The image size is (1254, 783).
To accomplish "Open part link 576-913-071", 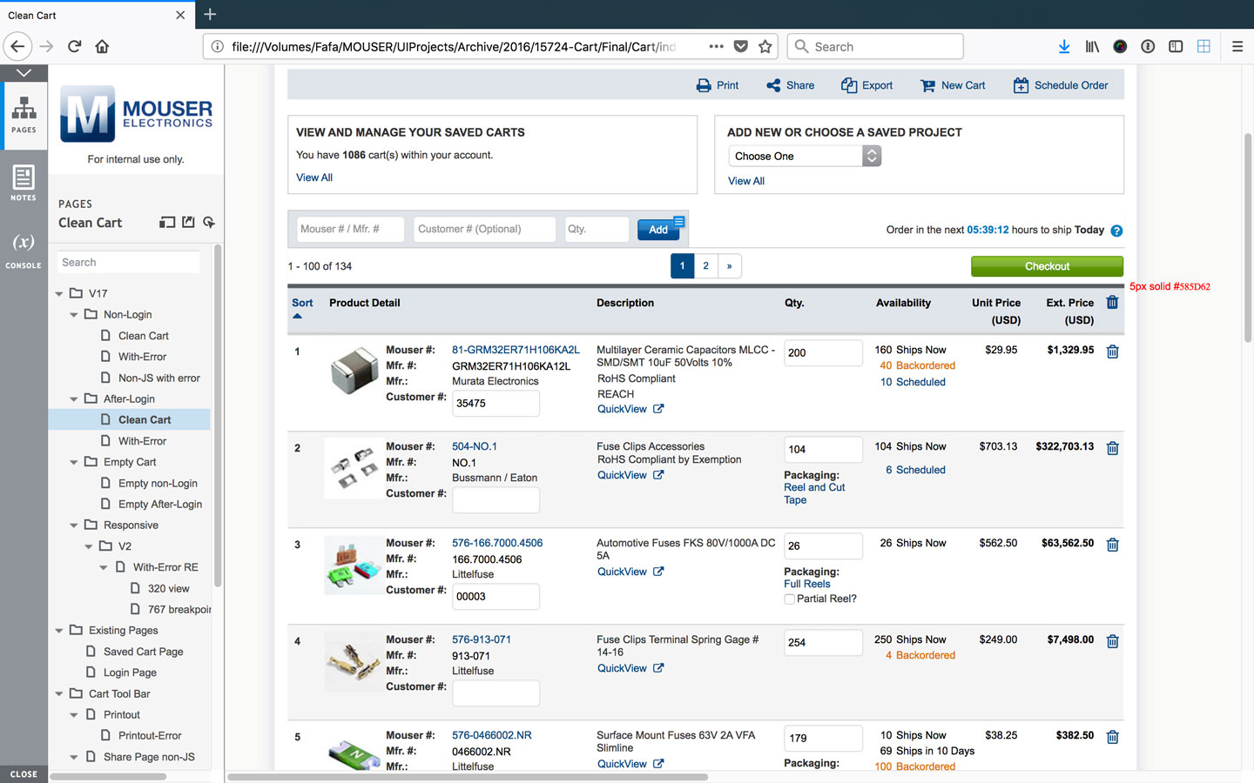I will pyautogui.click(x=481, y=639).
